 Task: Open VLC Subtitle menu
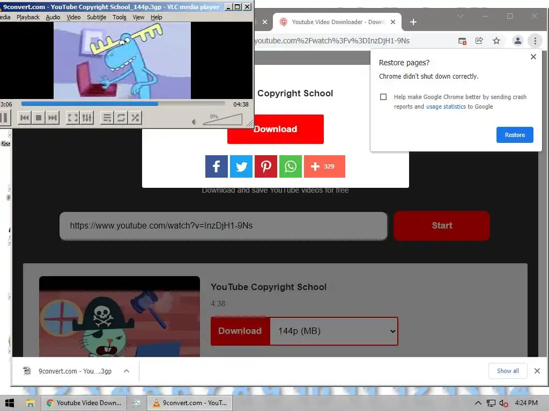[x=97, y=17]
